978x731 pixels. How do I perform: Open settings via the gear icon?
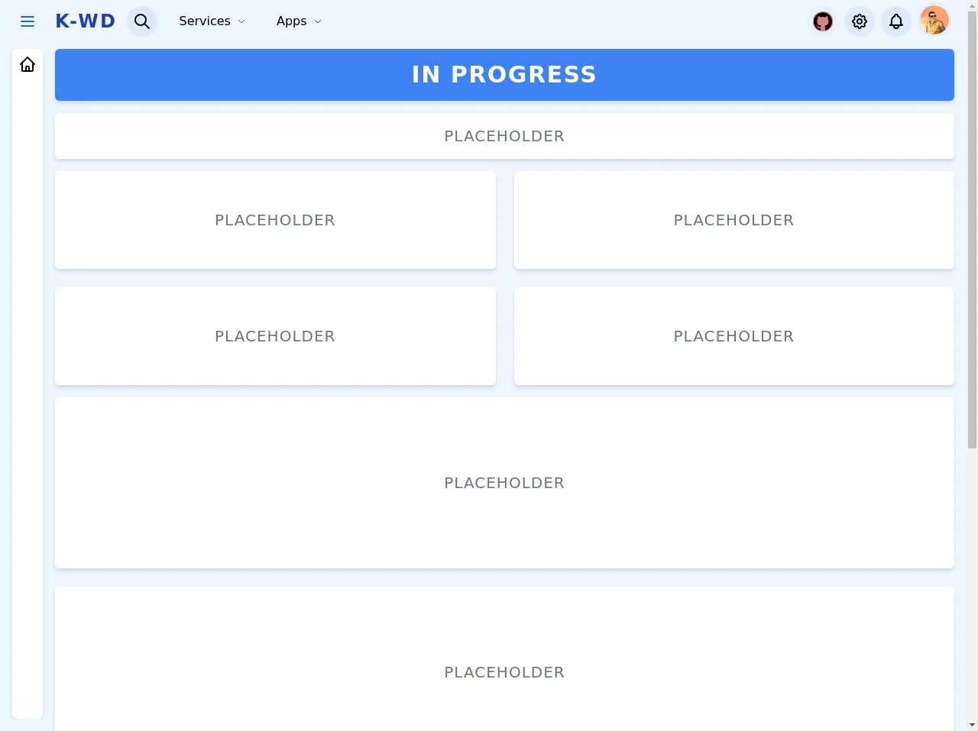(860, 21)
